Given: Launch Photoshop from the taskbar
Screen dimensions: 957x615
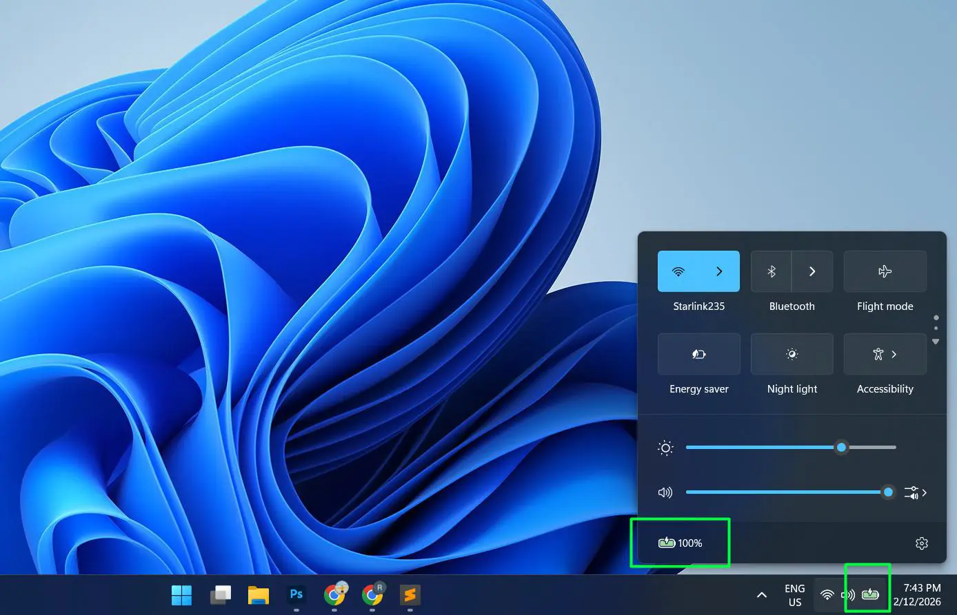Looking at the screenshot, I should [x=296, y=594].
